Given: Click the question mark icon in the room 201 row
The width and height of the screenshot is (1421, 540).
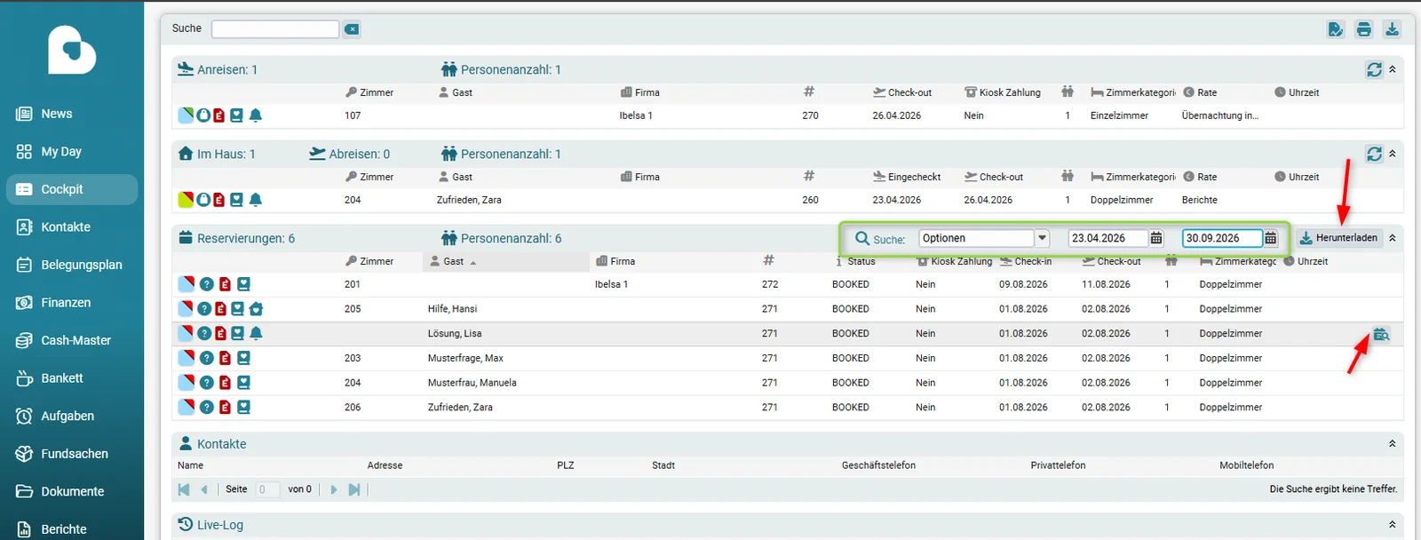Looking at the screenshot, I should pos(206,284).
